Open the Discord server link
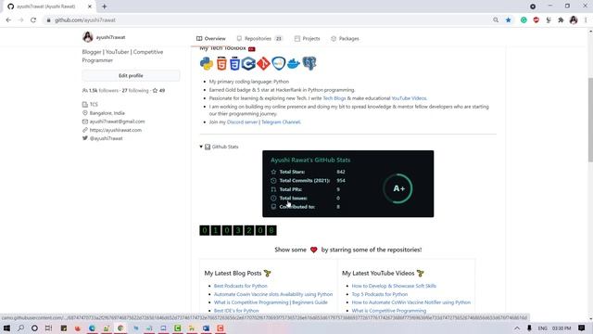This screenshot has height=334, width=593. (243, 122)
